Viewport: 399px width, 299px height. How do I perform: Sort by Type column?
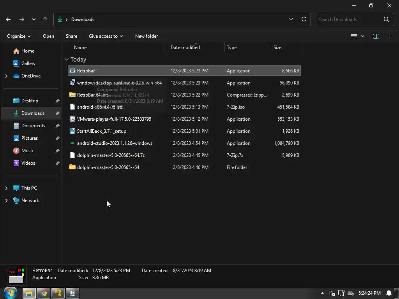[x=231, y=47]
